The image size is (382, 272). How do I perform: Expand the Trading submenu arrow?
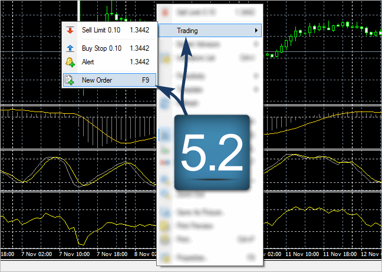tap(256, 30)
